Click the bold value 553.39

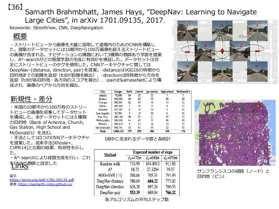click(x=135, y=192)
